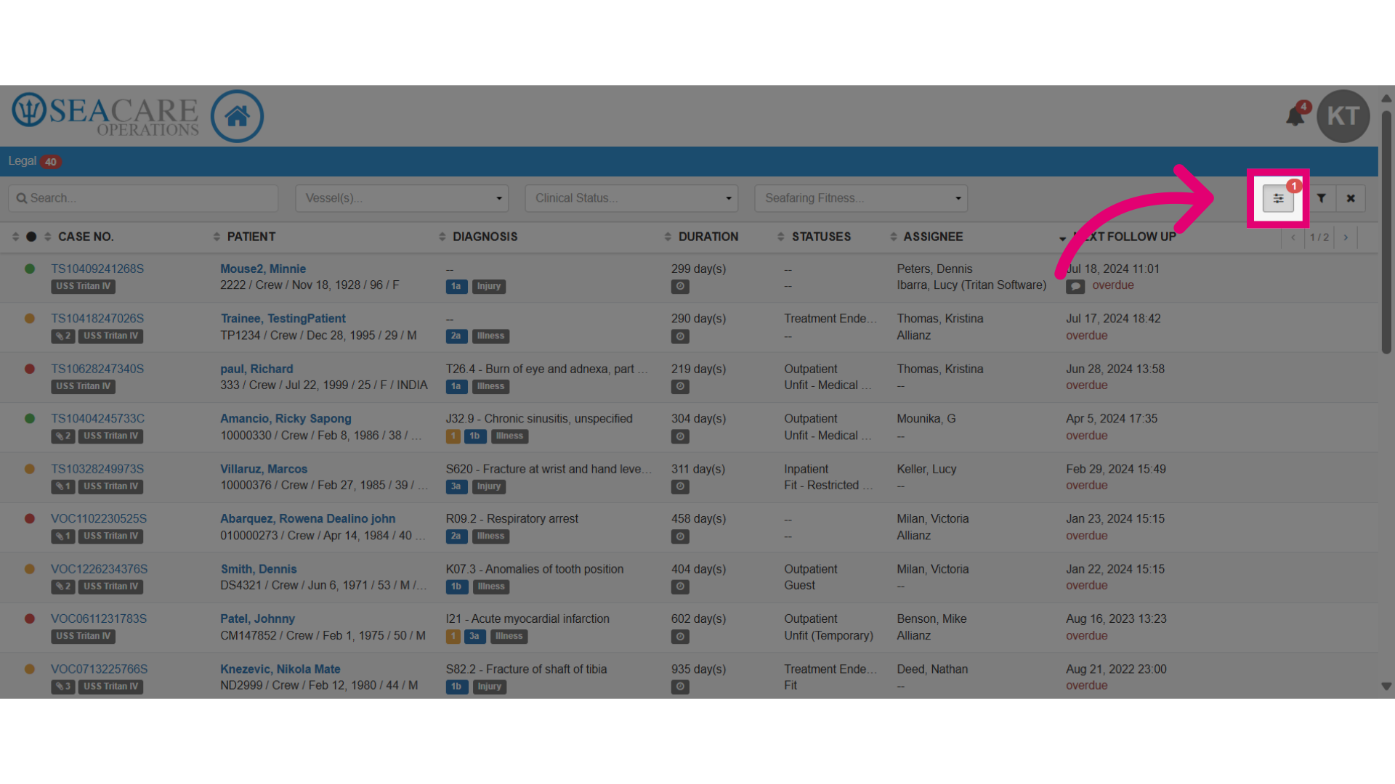Viewport: 1395px width, 784px height.
Task: Go to previous page of results
Action: pos(1293,237)
